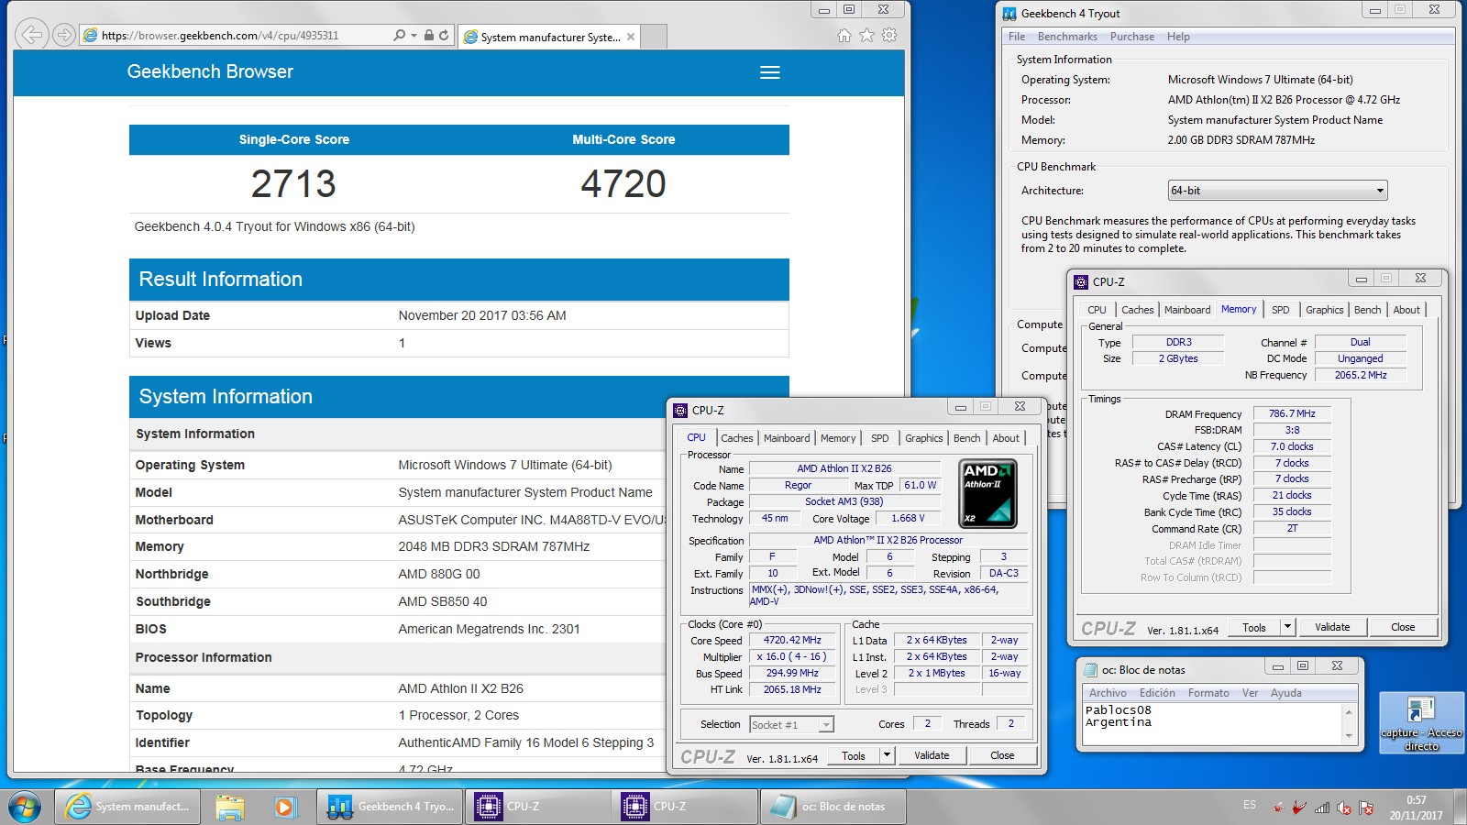Screen dimensions: 1467x825
Task: Open the Help menu in Geekbench
Action: [x=1178, y=37]
